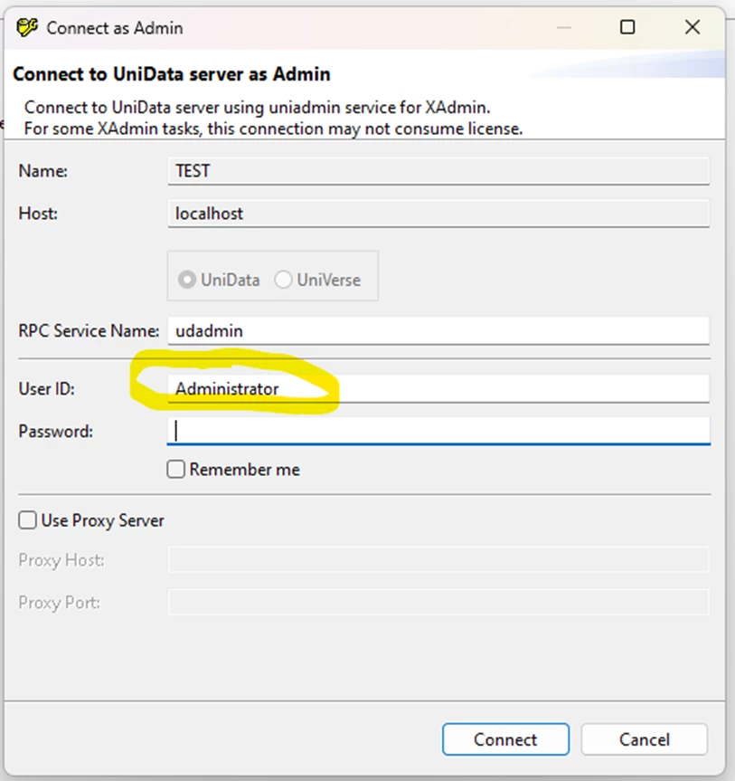Screen dimensions: 735x781
Task: Enable the Remember me checkbox
Action: 175,469
